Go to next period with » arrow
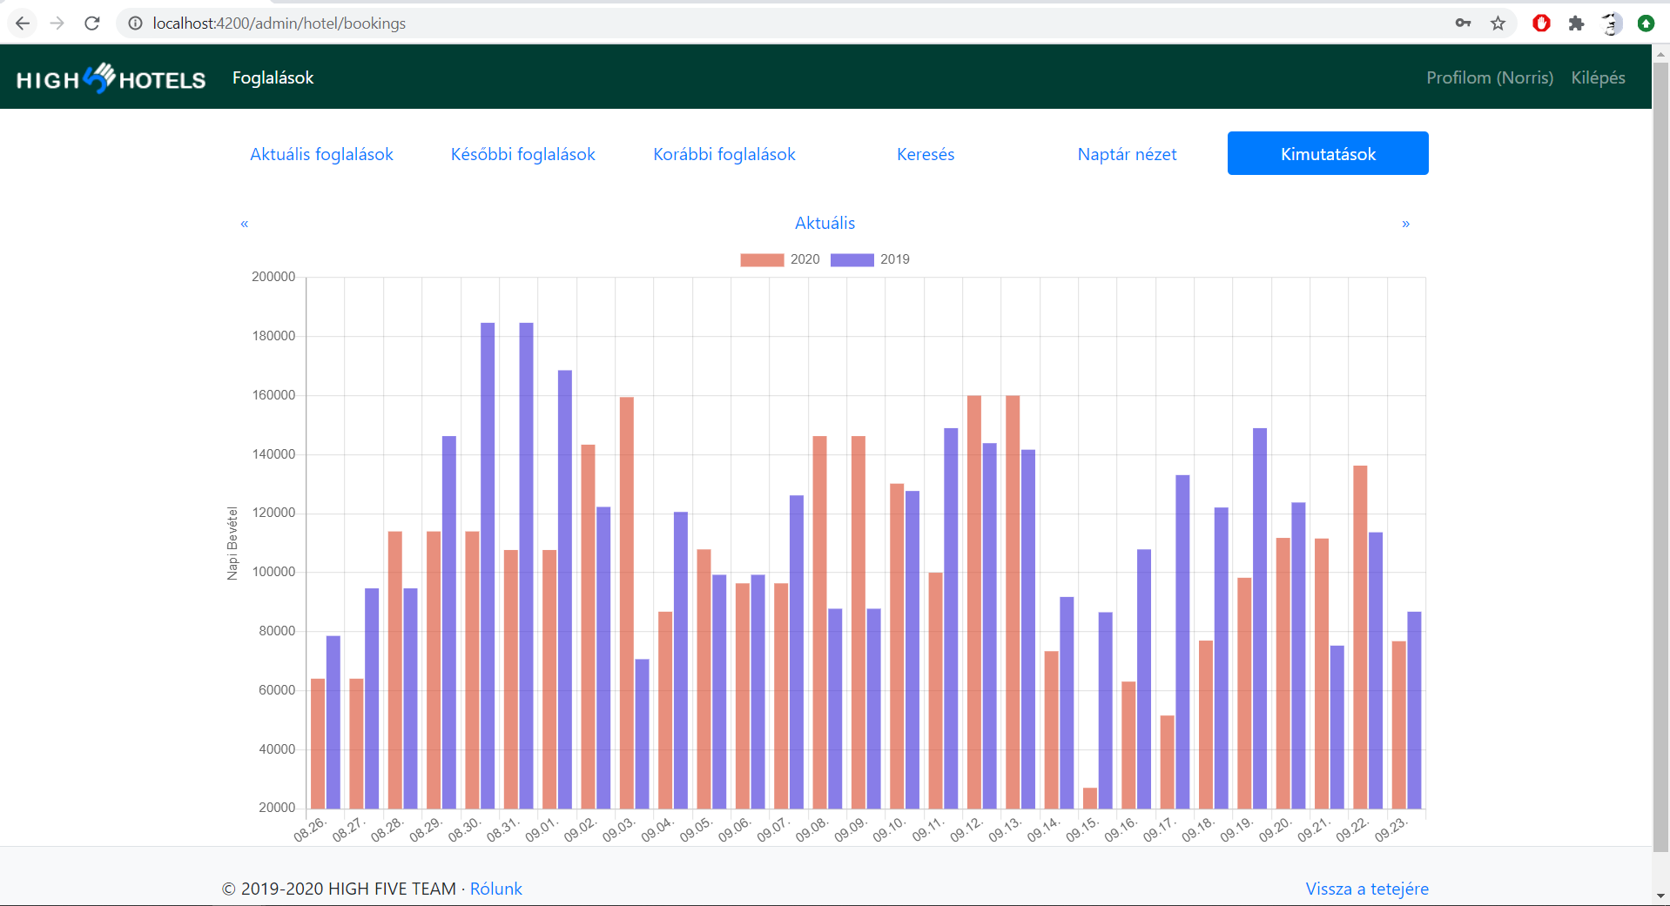This screenshot has height=906, width=1670. pyautogui.click(x=1405, y=224)
